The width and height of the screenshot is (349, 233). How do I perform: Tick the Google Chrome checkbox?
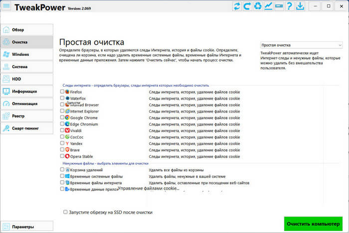(62, 117)
